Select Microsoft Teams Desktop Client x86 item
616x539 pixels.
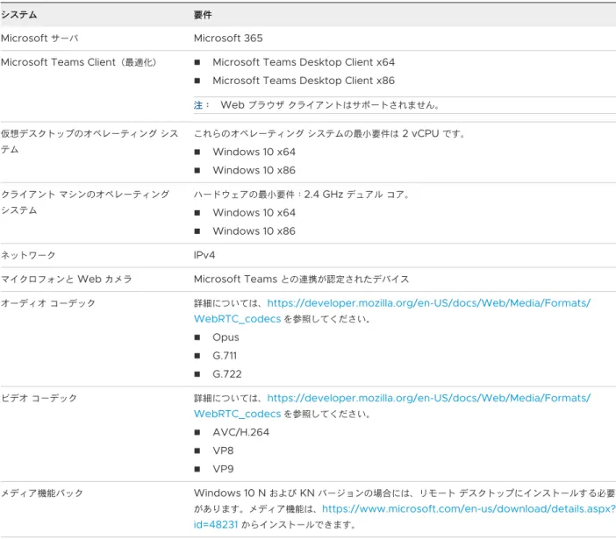click(304, 81)
